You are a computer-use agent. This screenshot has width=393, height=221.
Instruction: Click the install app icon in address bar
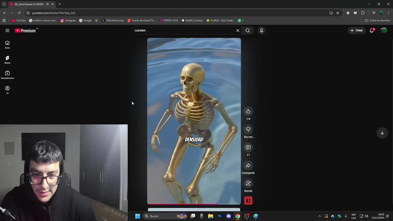click(x=331, y=13)
